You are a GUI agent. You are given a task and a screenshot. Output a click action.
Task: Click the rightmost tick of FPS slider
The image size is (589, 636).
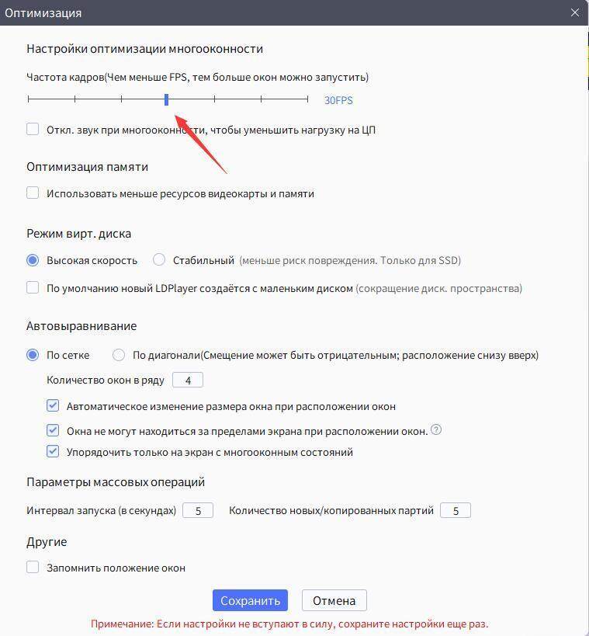pyautogui.click(x=308, y=99)
